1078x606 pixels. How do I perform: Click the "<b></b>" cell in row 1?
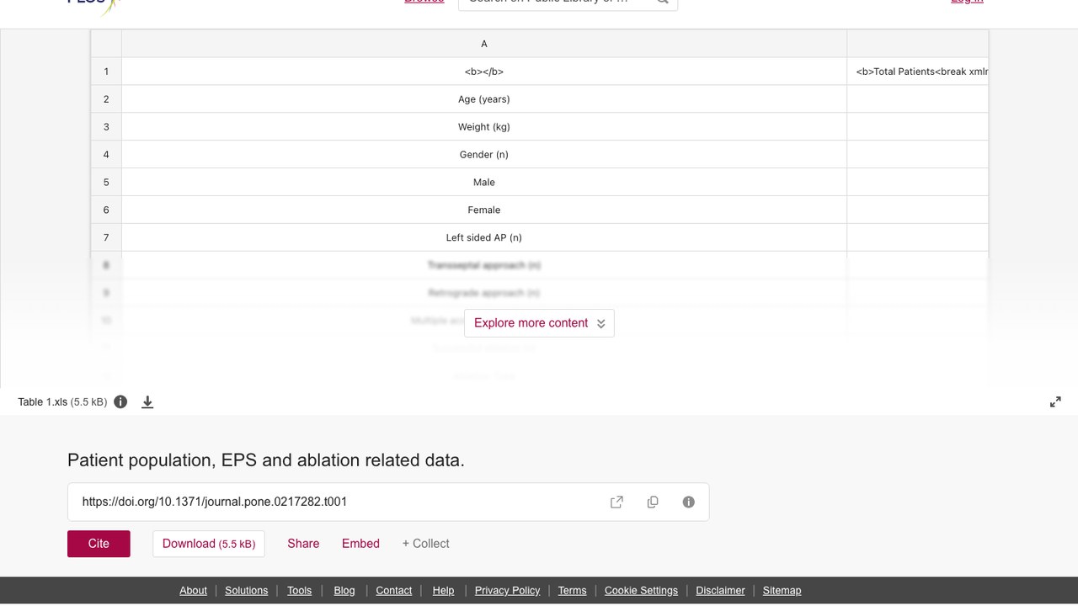pos(484,72)
